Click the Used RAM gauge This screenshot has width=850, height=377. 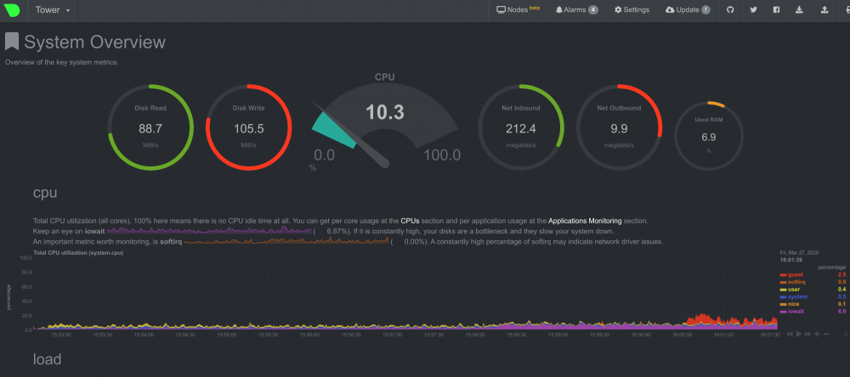coord(709,135)
